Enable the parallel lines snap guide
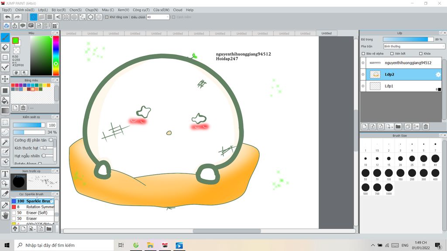 [41, 17]
